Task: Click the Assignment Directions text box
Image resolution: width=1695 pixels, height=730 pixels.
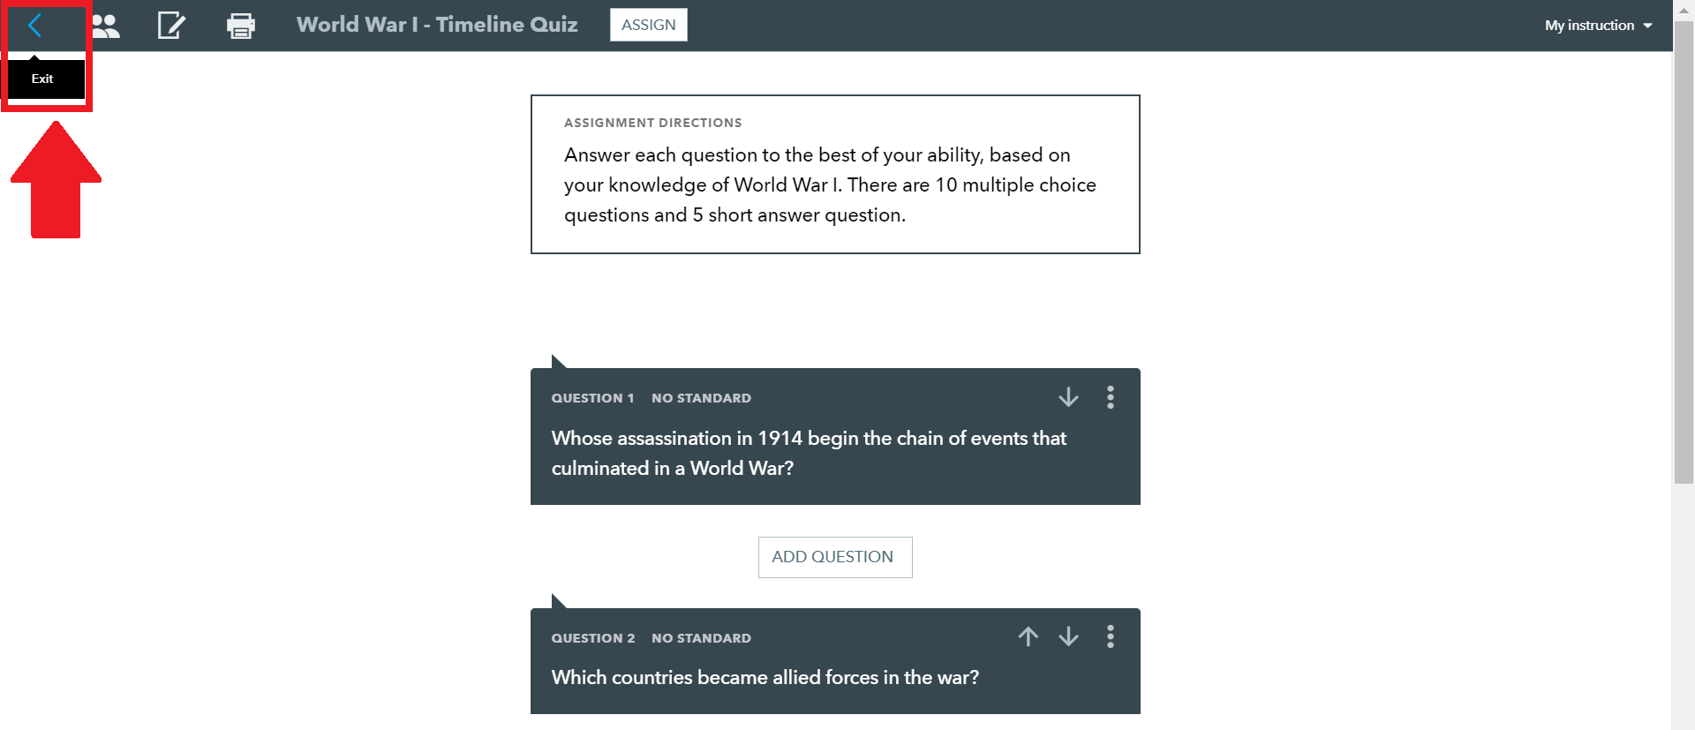Action: 835,174
